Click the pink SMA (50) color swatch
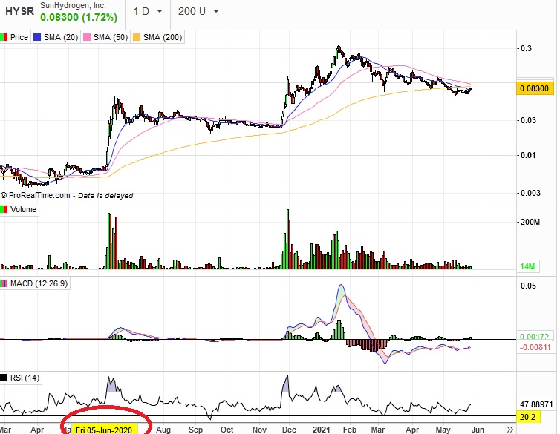Viewport: 560px width, 434px height. (87, 37)
